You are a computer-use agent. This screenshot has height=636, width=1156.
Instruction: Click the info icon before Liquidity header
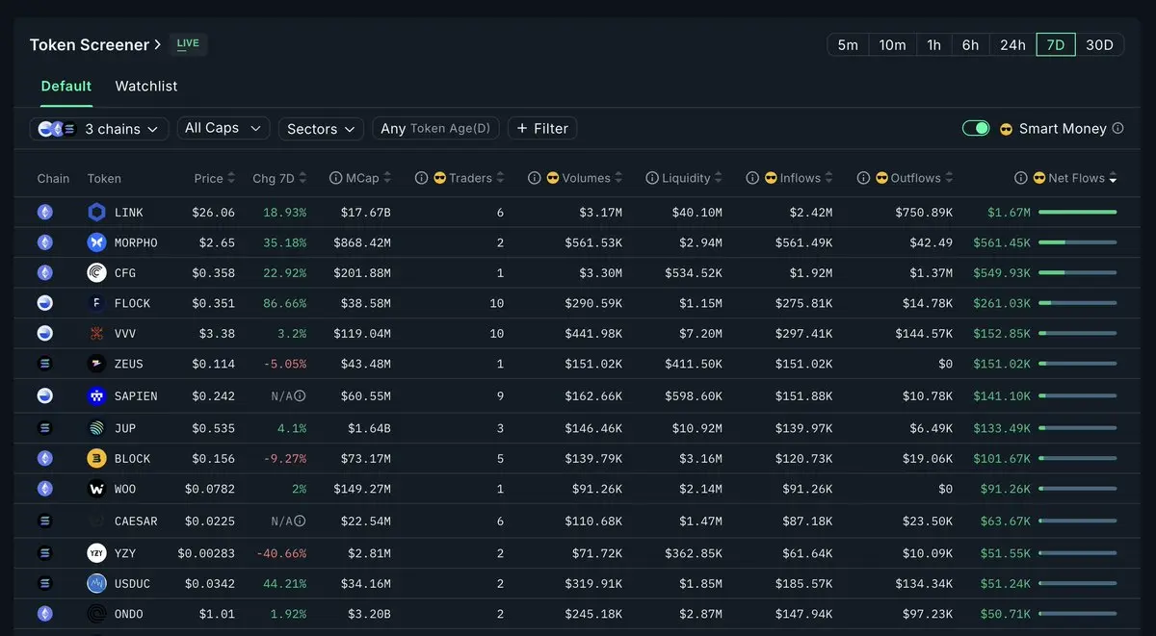tap(652, 178)
